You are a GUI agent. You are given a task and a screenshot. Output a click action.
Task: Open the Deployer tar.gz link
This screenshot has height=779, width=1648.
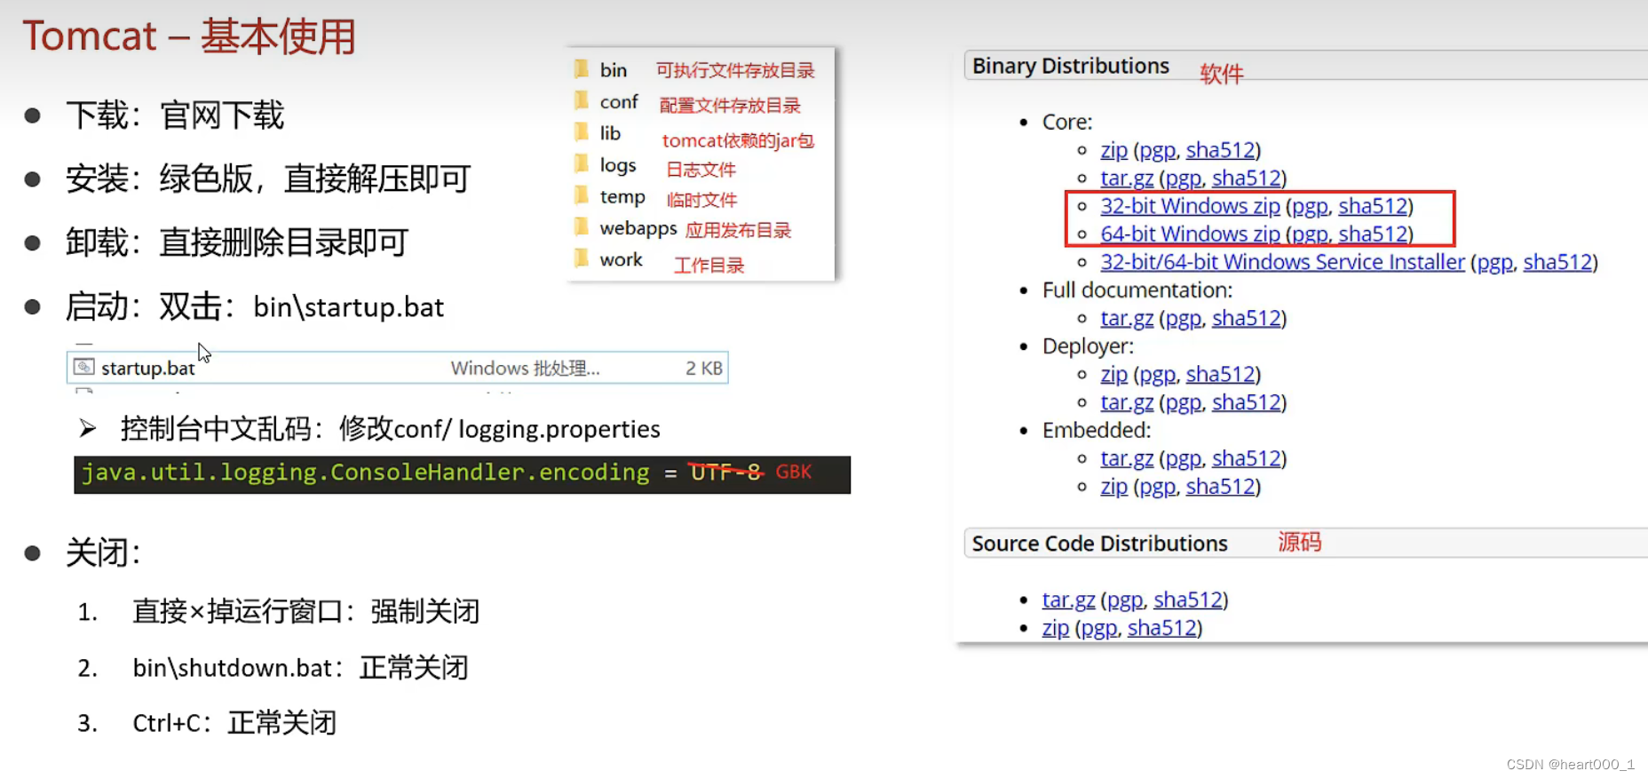(x=1127, y=402)
